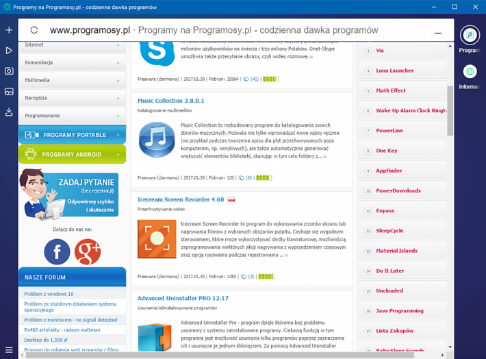486x359 pixels.
Task: Click Polish flag next to Icecream Screen Recorder
Action: [231, 199]
